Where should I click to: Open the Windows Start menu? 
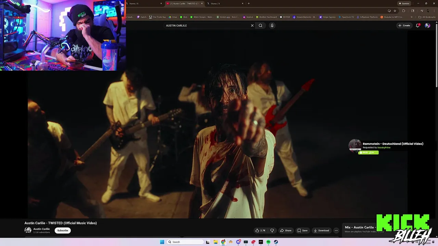point(162,242)
